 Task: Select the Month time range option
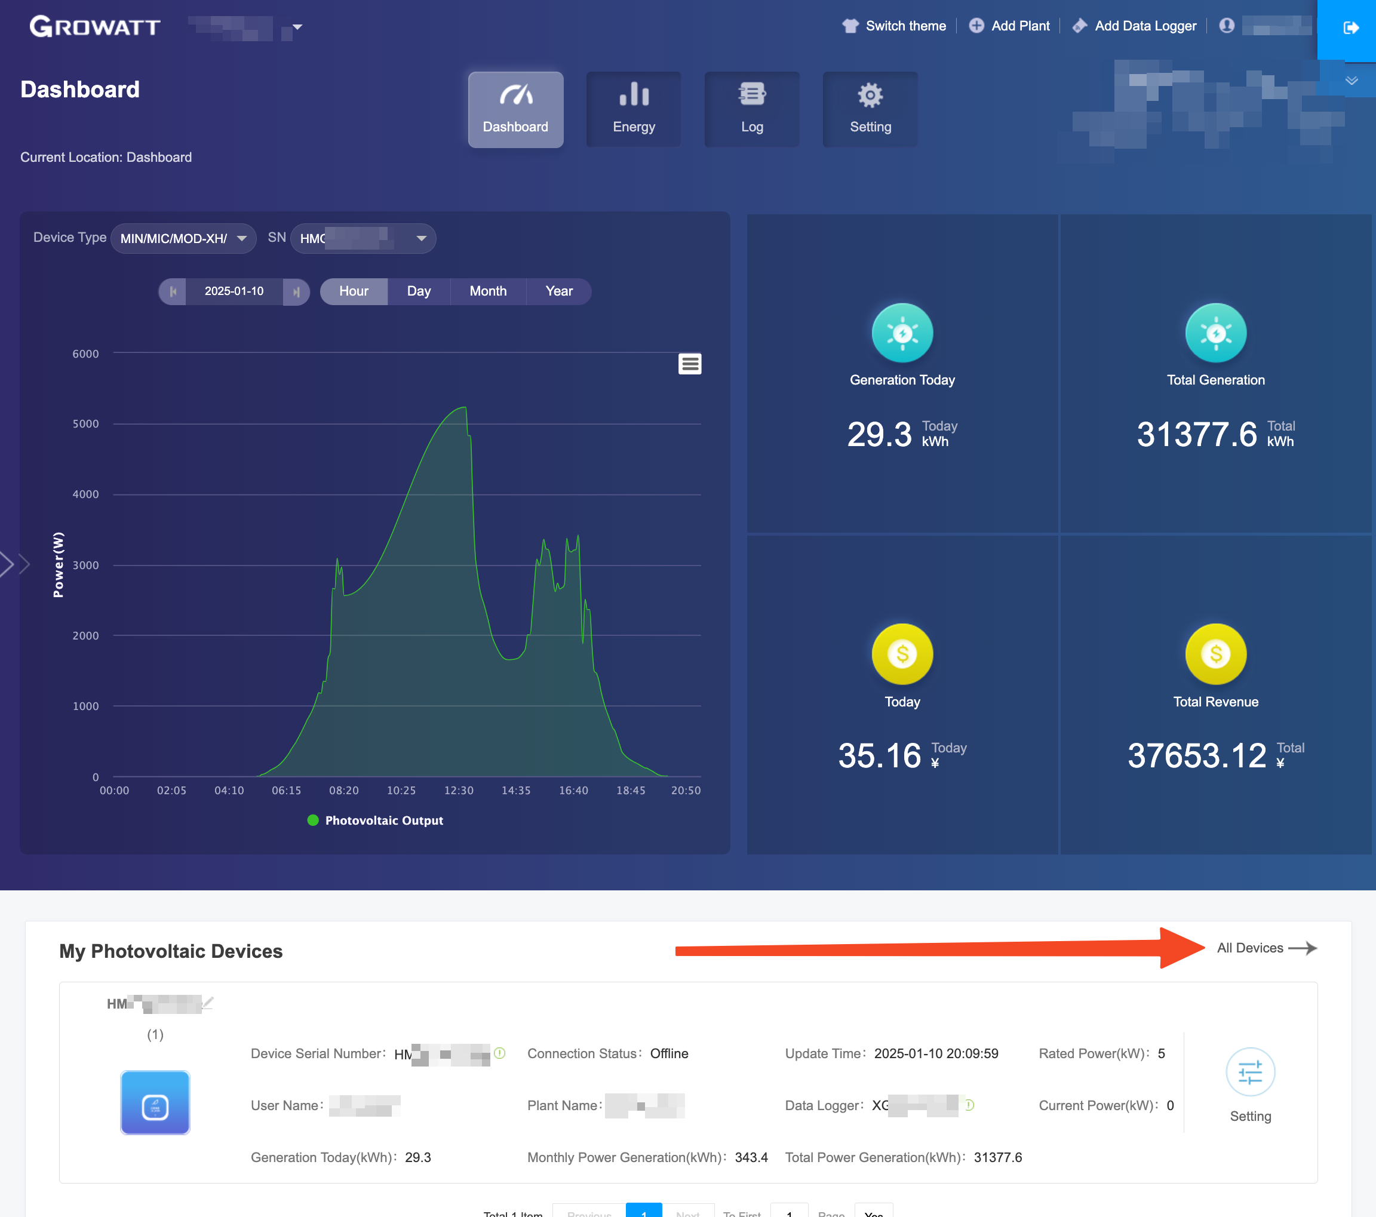(x=487, y=291)
